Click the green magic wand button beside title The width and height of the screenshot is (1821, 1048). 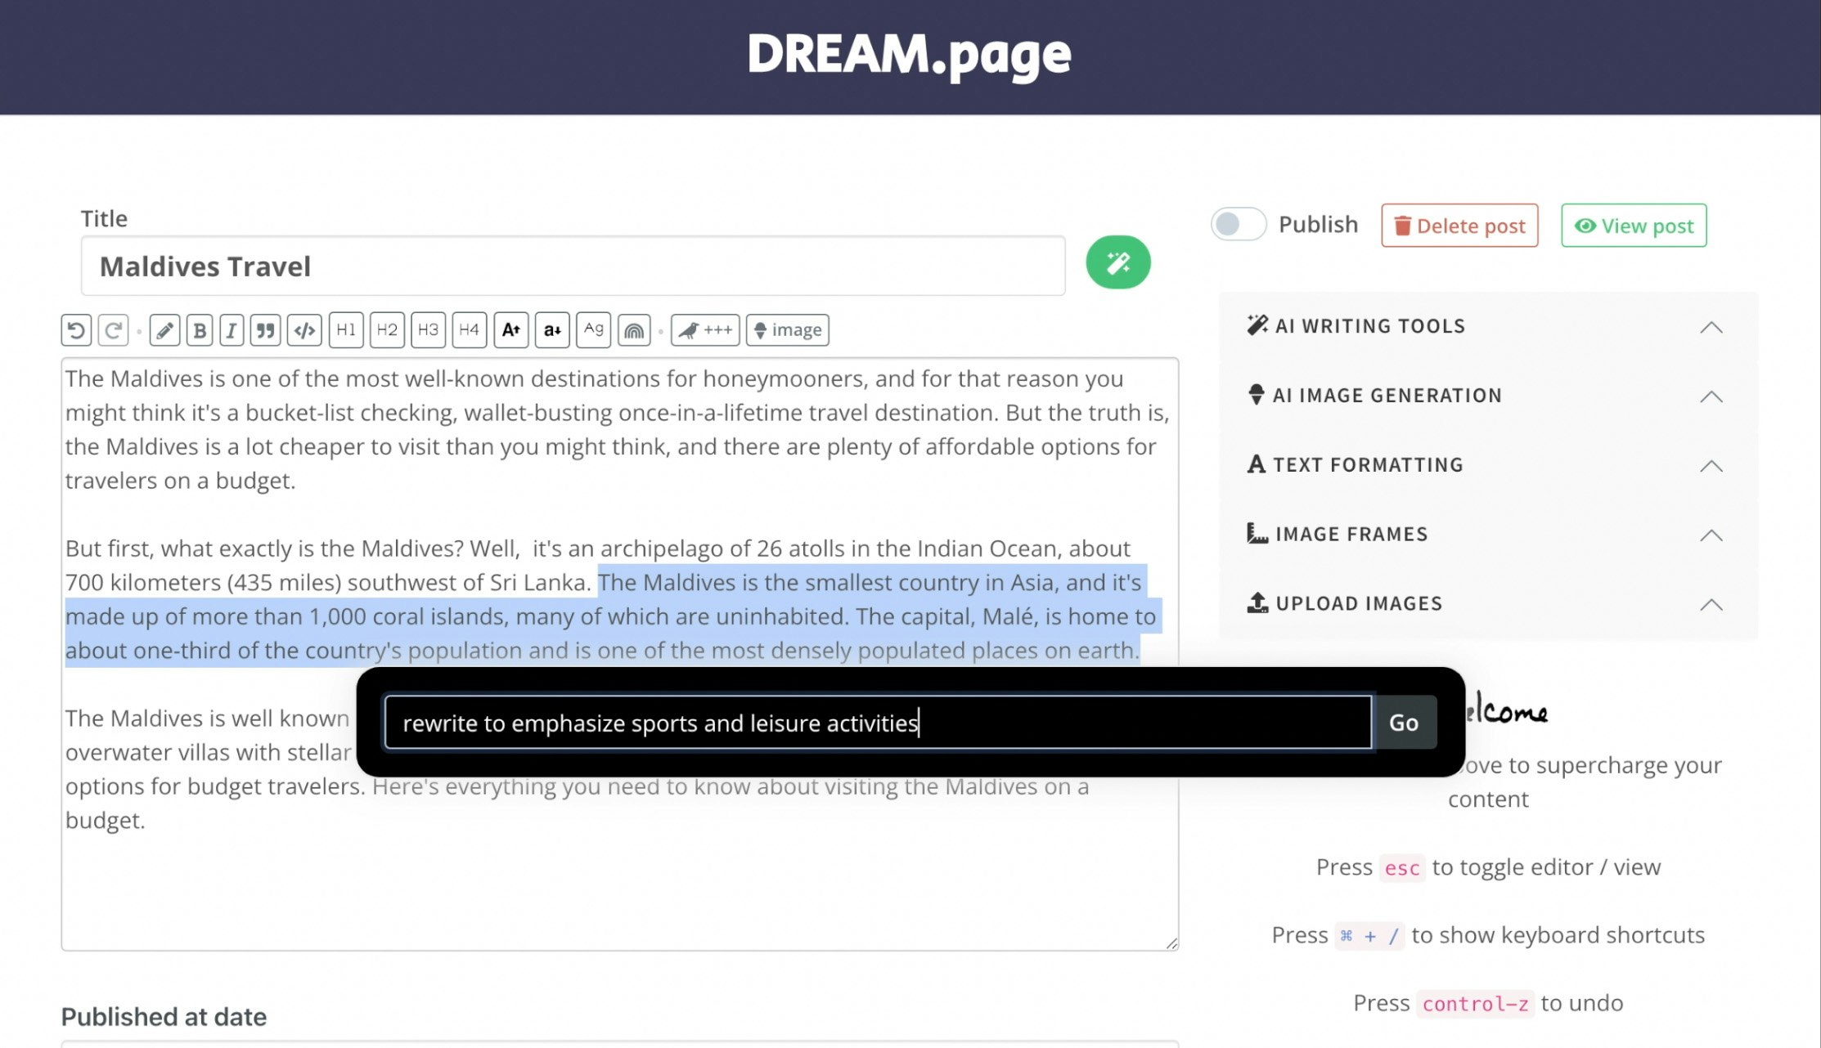click(x=1117, y=262)
